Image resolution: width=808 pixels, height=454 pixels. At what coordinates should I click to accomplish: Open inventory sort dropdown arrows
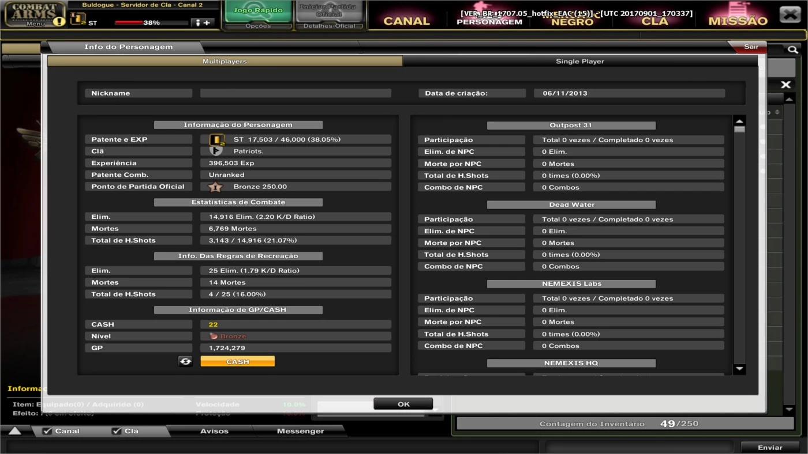pyautogui.click(x=777, y=112)
